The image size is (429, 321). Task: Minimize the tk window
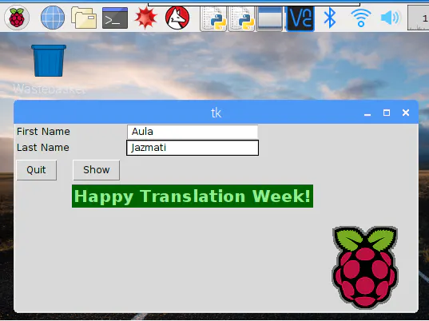click(367, 113)
